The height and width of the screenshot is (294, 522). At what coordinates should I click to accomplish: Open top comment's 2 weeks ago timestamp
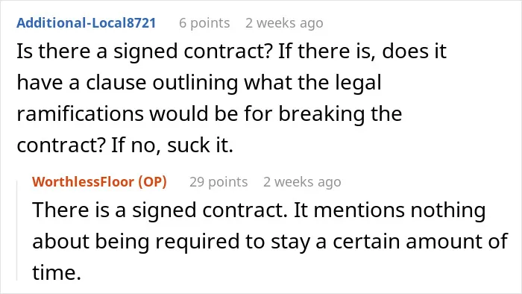click(284, 23)
